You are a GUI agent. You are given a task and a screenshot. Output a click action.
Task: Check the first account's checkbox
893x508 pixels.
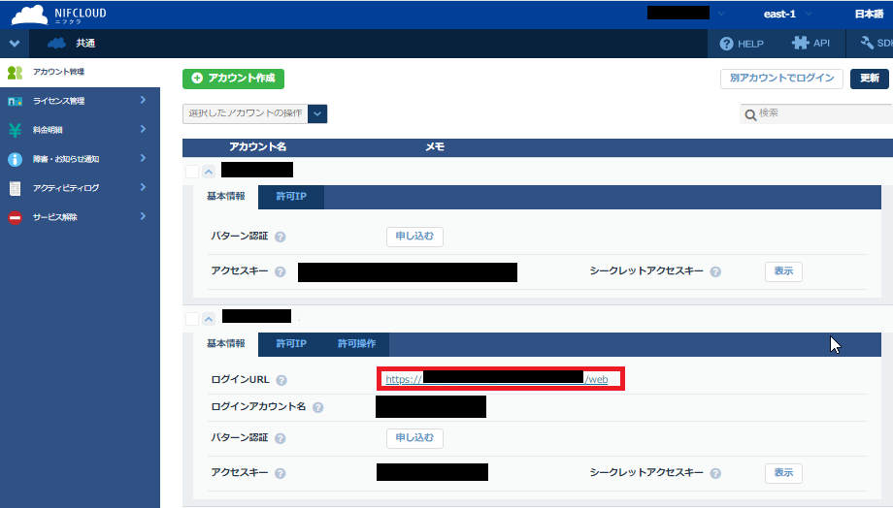[192, 172]
